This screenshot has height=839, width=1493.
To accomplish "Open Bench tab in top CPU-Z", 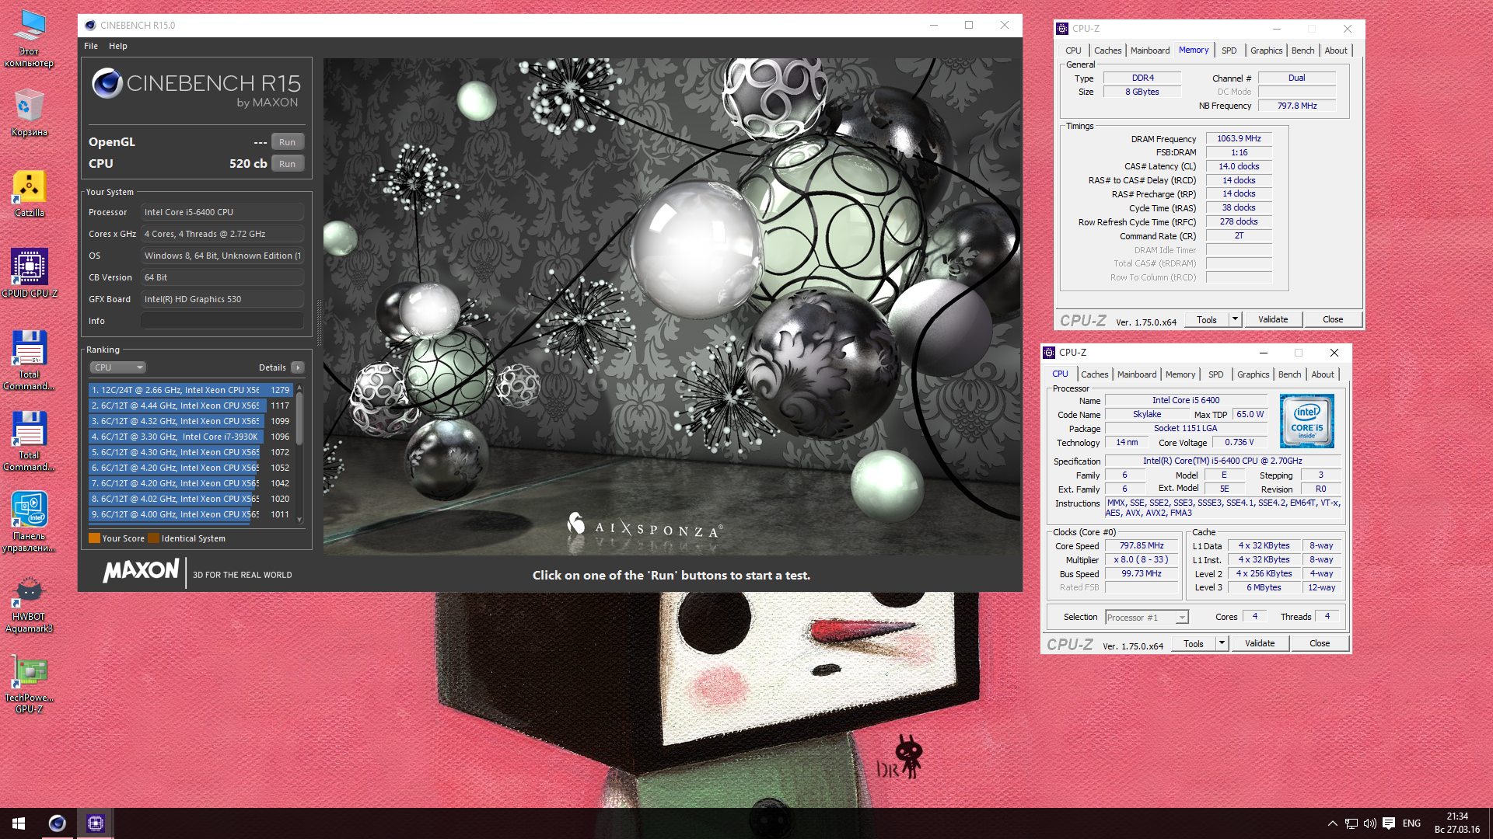I will click(x=1302, y=50).
